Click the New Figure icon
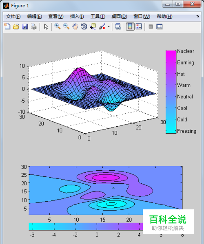This screenshot has height=244, width=204. click(7, 26)
